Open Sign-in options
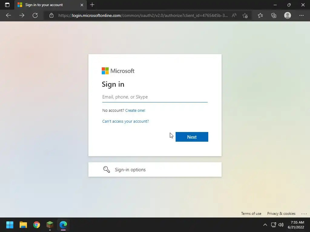This screenshot has width=310, height=232. 155,169
